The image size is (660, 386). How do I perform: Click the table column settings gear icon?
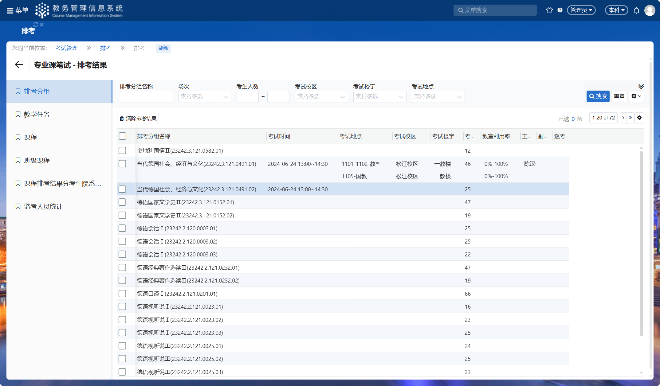639,118
